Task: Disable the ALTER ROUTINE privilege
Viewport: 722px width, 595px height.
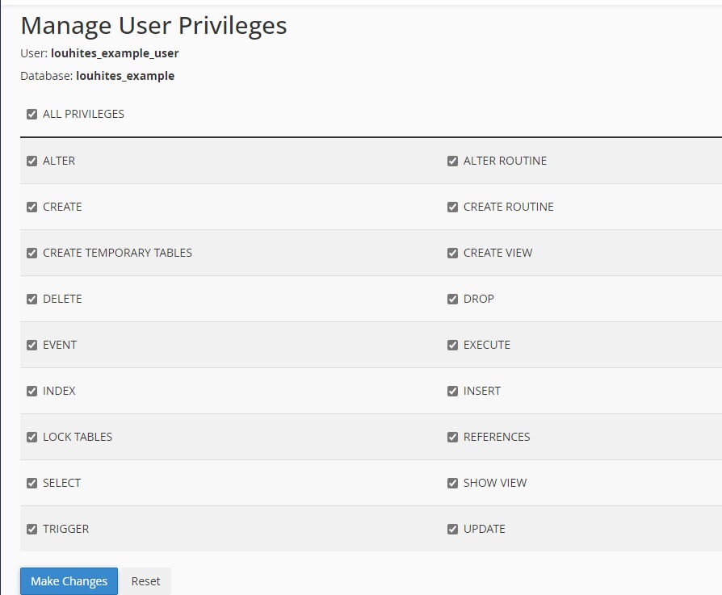Action: [x=453, y=161]
